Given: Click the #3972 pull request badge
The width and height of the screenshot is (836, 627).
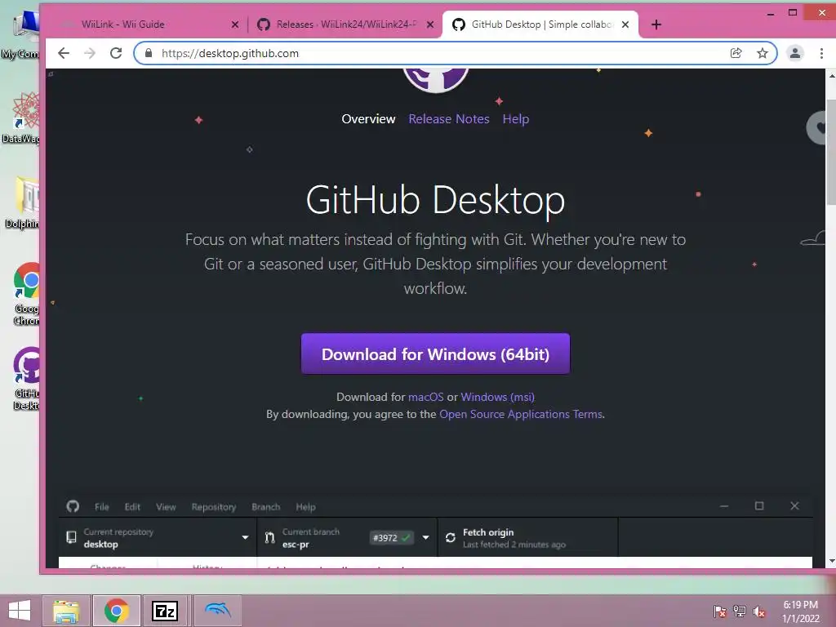Looking at the screenshot, I should click(x=392, y=538).
